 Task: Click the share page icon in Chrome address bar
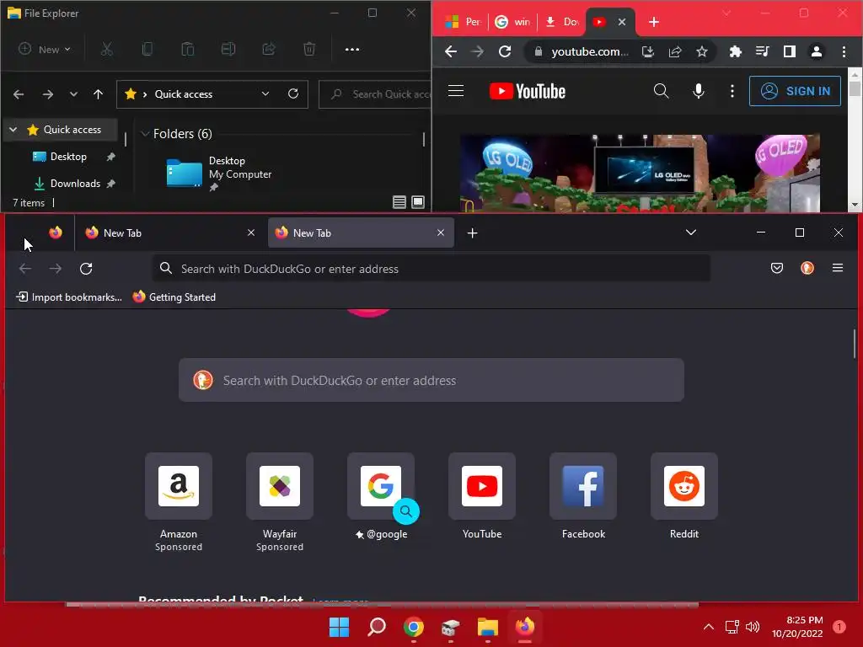tap(675, 51)
